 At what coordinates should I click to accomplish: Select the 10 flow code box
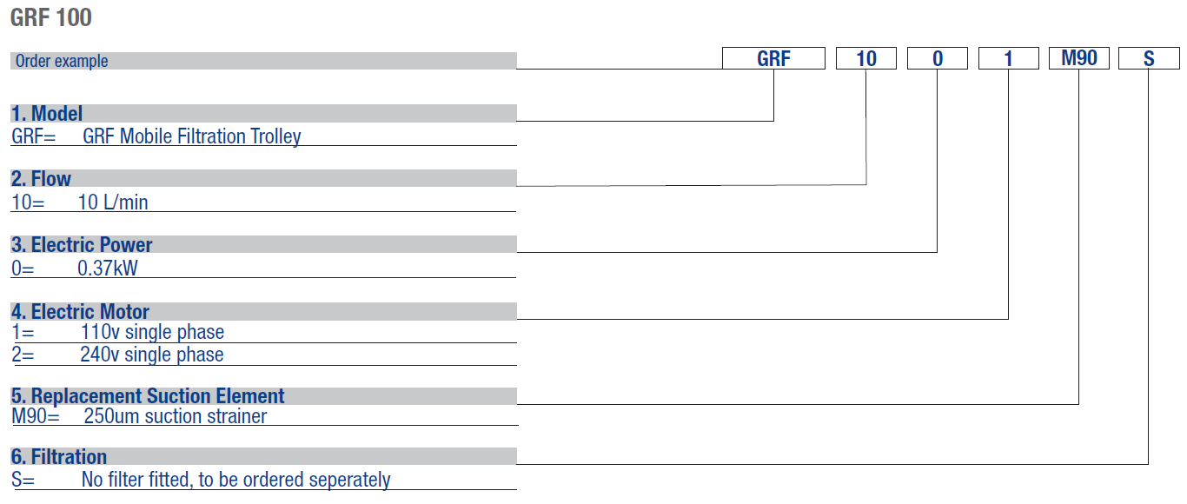866,58
